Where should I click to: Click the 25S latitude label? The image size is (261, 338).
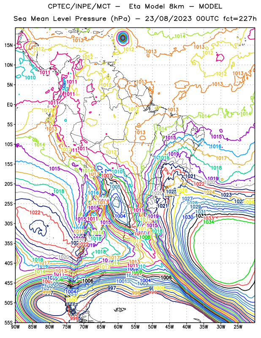point(8,204)
